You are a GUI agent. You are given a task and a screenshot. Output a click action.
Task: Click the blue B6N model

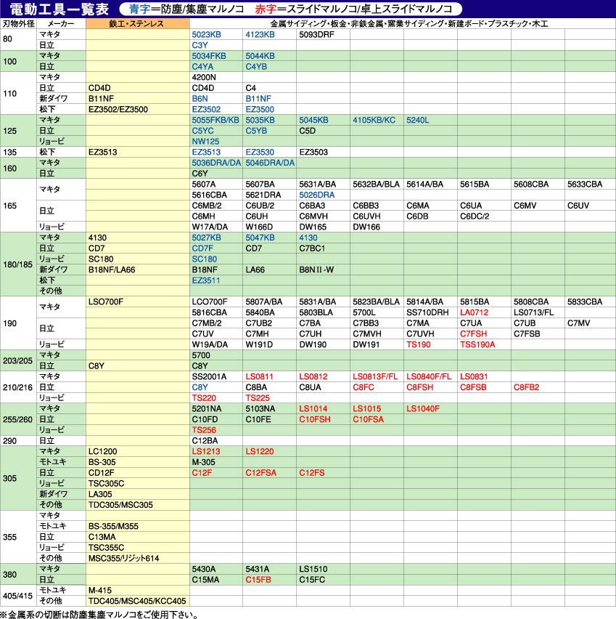[200, 99]
